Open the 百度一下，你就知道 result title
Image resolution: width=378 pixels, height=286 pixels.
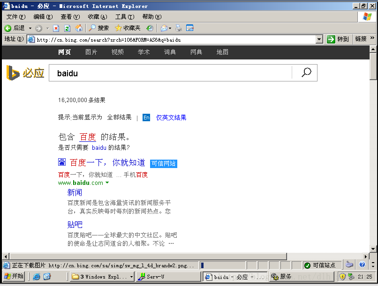click(107, 162)
